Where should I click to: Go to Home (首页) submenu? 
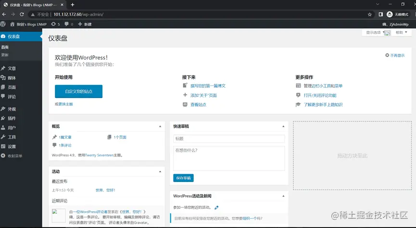point(5,47)
